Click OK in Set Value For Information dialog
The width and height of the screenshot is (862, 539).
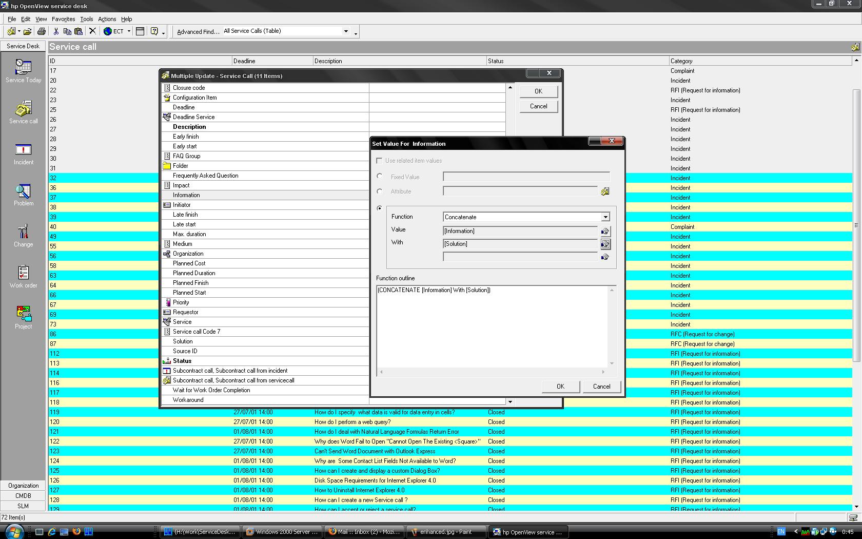click(560, 387)
